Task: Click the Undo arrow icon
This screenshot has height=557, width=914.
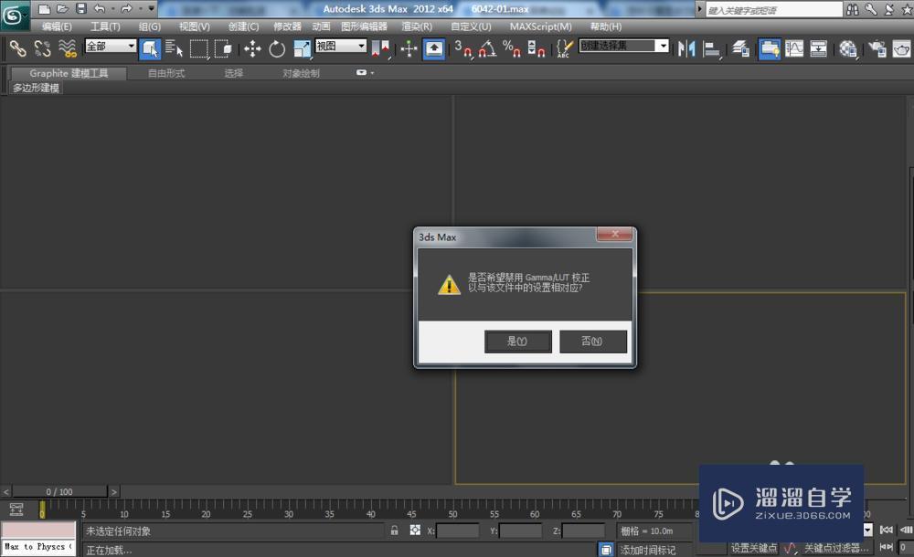Action: click(x=99, y=9)
